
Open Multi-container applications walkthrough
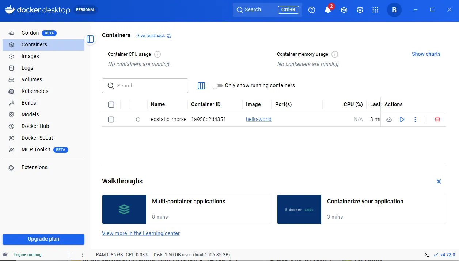[x=186, y=209]
